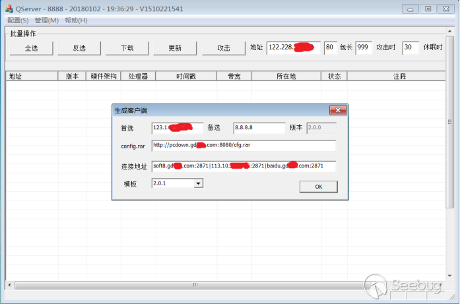Click the 更新 button
This screenshot has width=460, height=304.
(x=175, y=48)
